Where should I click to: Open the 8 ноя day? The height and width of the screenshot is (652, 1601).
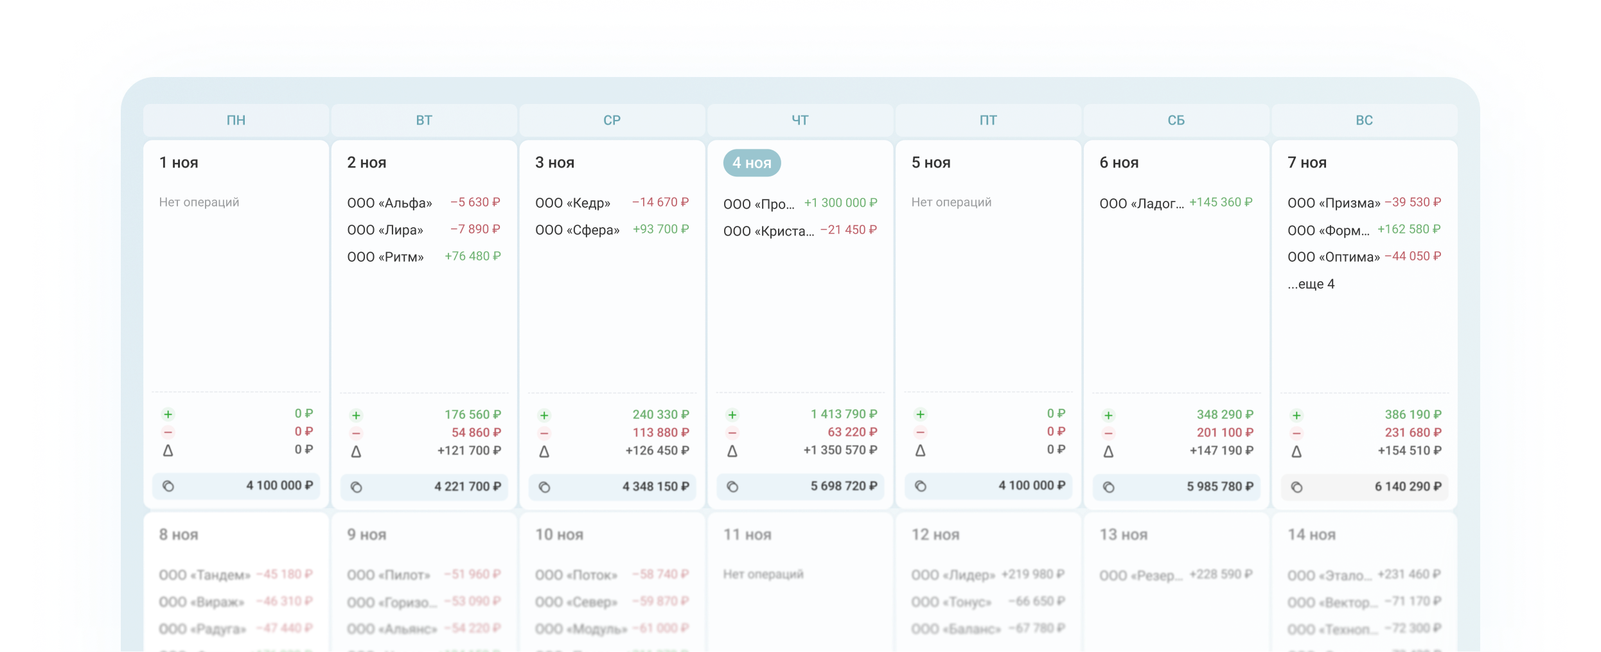[x=179, y=535]
